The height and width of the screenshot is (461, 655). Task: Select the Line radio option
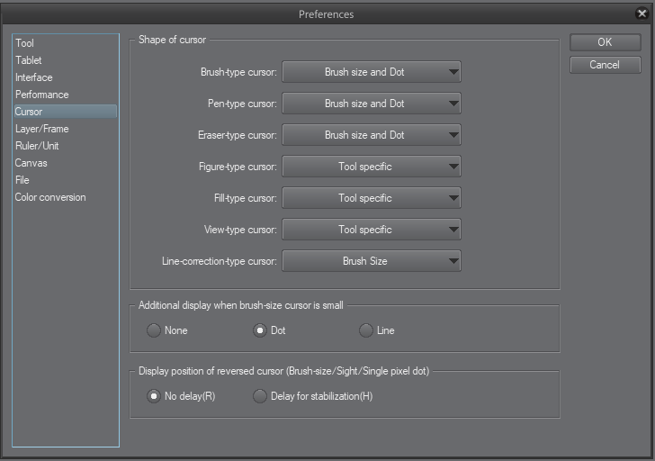[x=366, y=330]
